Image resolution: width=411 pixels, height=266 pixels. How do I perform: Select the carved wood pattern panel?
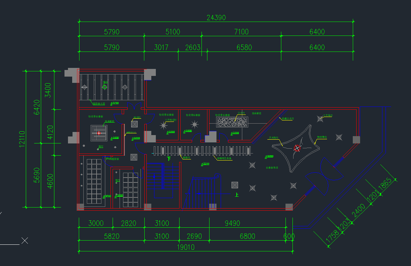point(232,122)
